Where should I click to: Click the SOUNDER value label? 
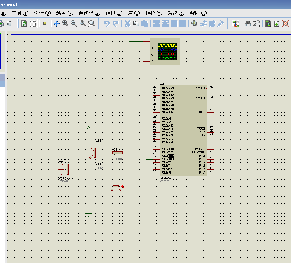click(65, 178)
